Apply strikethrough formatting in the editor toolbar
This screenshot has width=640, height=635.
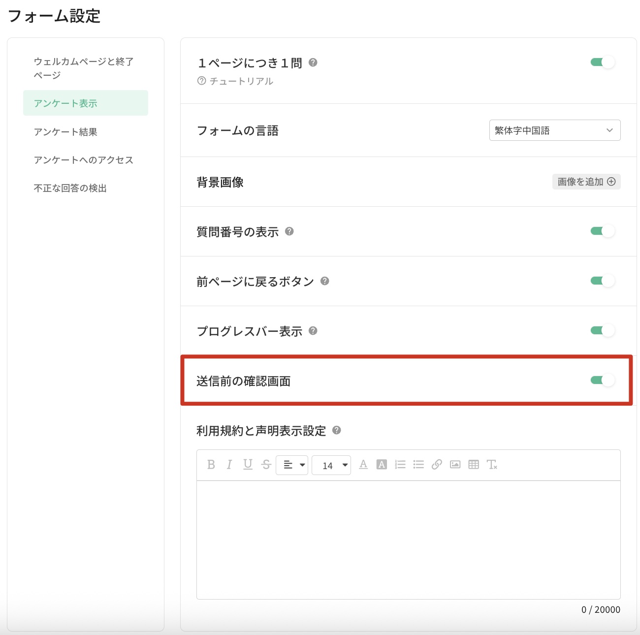266,465
